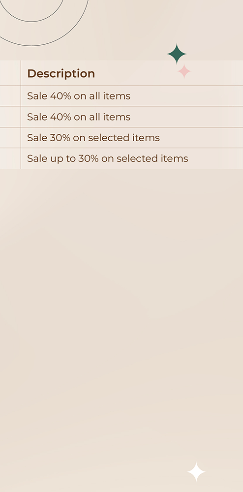Viewport: 243px width, 492px height.
Task: Click empty cell beside "Sale up to 30%" row
Action: click(x=10, y=158)
